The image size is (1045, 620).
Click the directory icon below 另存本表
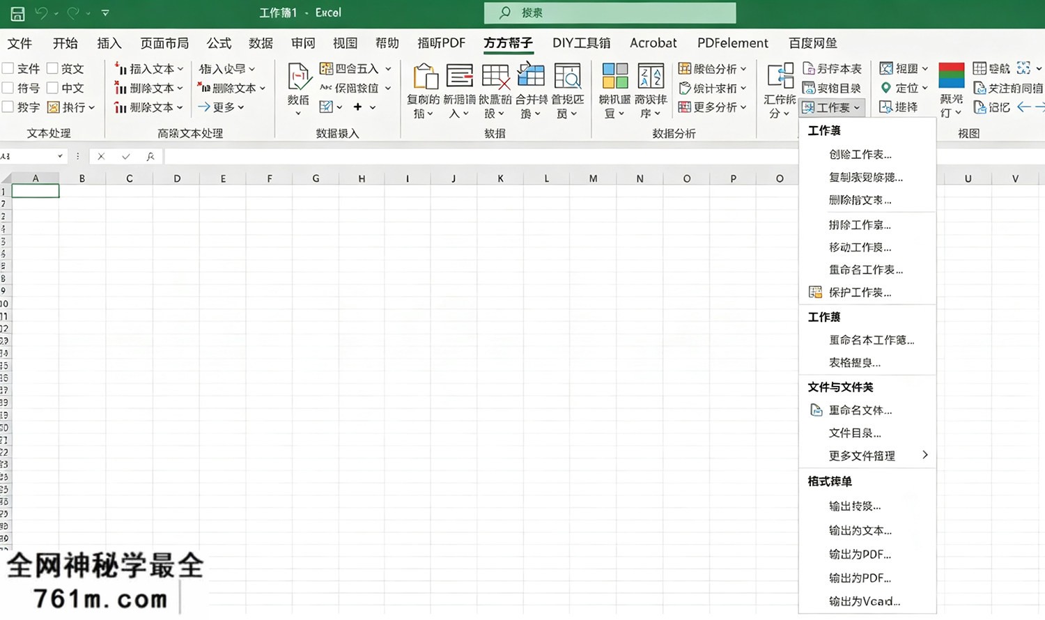tap(809, 88)
